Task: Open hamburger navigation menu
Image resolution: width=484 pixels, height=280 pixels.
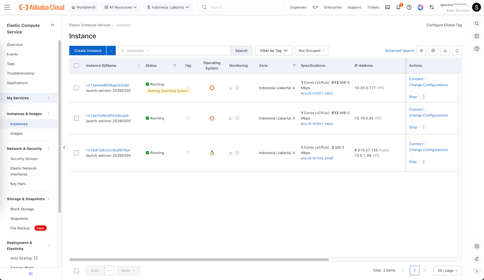Action: tap(7, 7)
